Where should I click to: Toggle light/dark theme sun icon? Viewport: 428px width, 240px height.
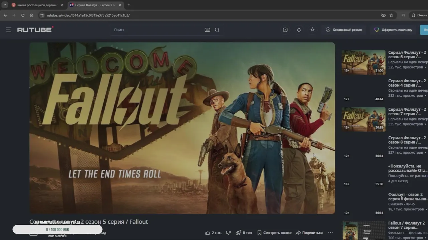coord(312,30)
